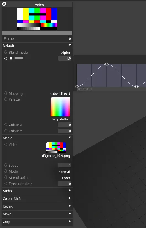Open the Mode Normal dropdown
Viewport: 146px width, 228px height.
[x=64, y=172]
